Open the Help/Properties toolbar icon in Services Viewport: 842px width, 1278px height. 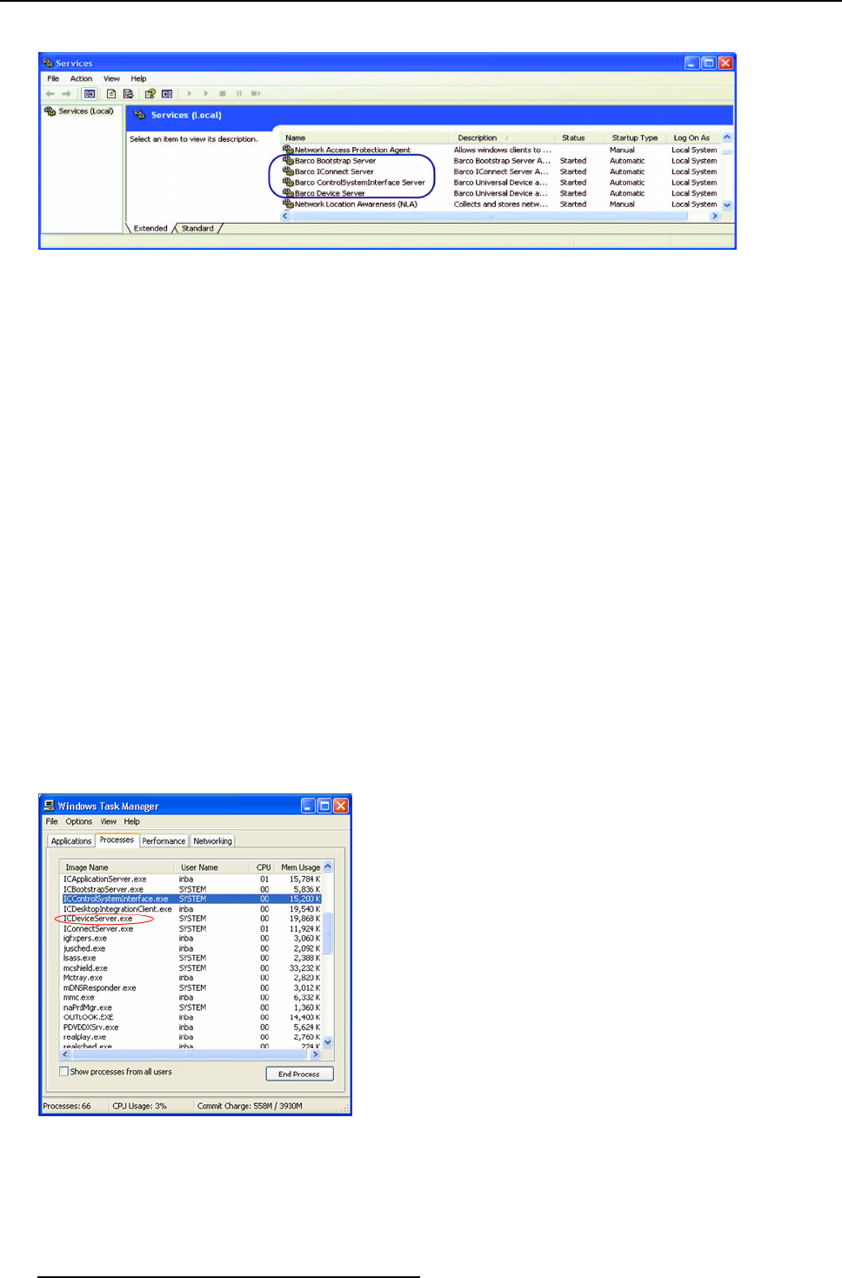tap(150, 94)
